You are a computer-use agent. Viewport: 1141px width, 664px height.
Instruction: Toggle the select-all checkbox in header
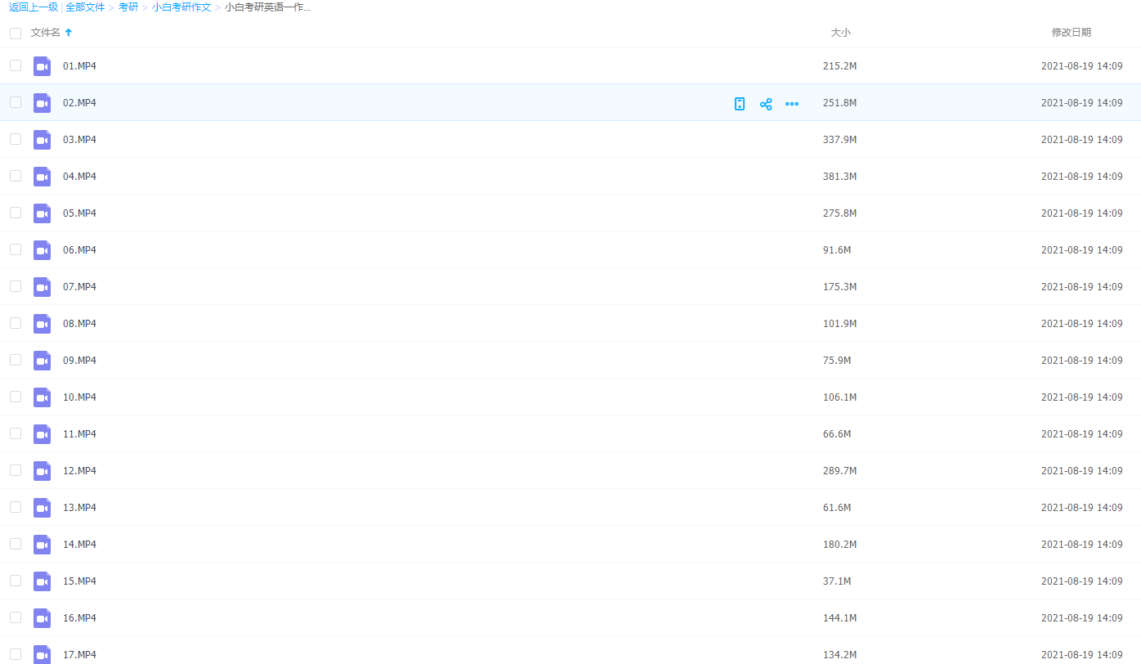pos(16,34)
